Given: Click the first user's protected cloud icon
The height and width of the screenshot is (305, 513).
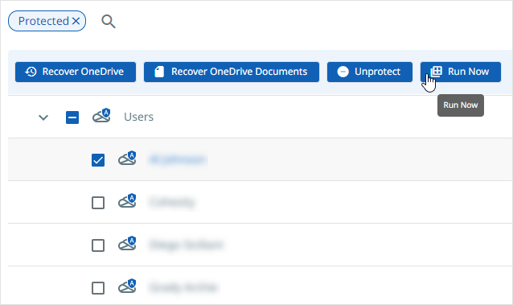Looking at the screenshot, I should click(x=127, y=158).
